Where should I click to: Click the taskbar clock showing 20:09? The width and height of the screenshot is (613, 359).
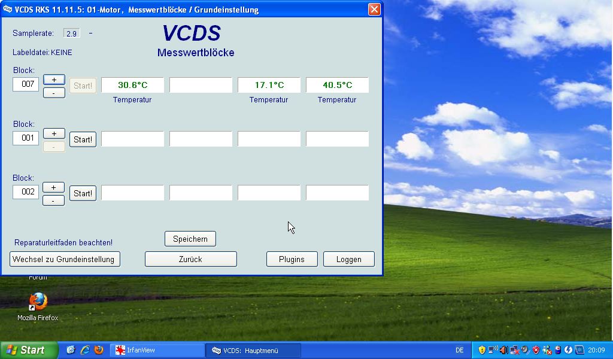tap(597, 351)
